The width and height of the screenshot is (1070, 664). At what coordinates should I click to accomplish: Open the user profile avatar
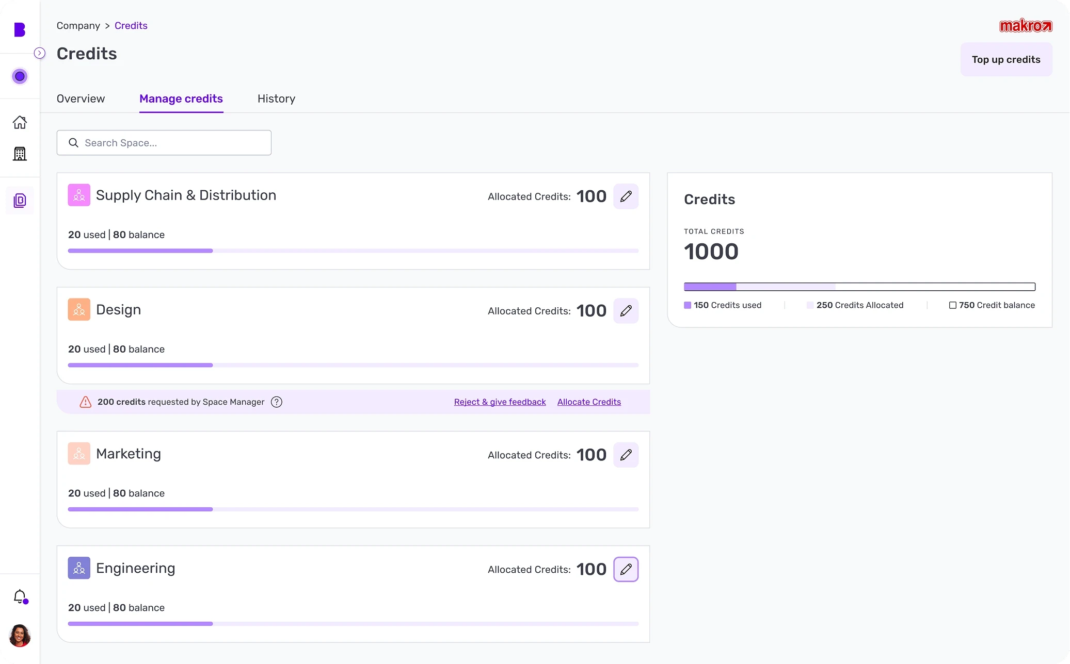20,636
